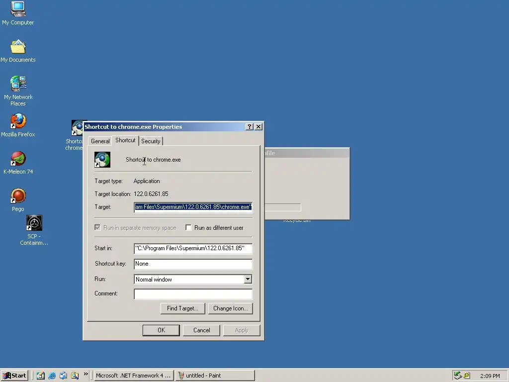
Task: Click Shortcut to chrome.exe name text
Action: 153,160
